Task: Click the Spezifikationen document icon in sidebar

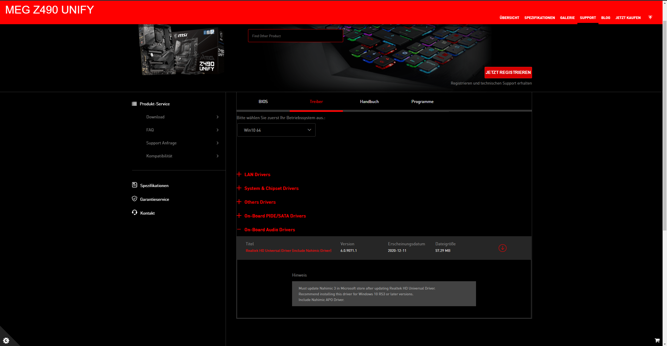Action: coord(134,185)
